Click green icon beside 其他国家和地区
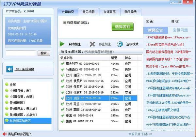Image resolution: width=196 pixels, height=137 pixels. click(7, 121)
